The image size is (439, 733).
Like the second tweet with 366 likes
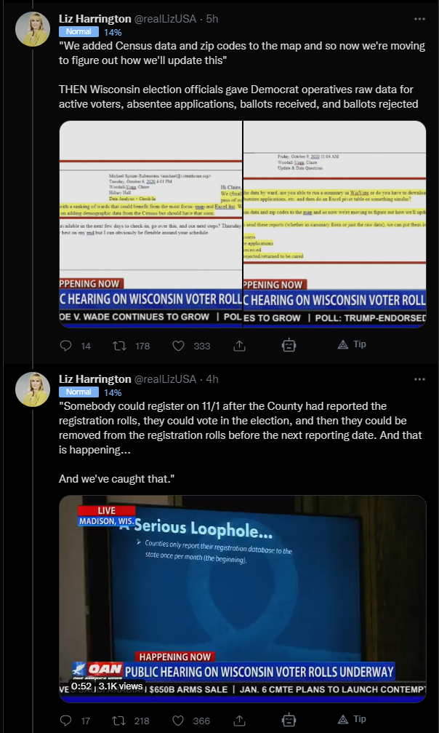click(x=178, y=721)
